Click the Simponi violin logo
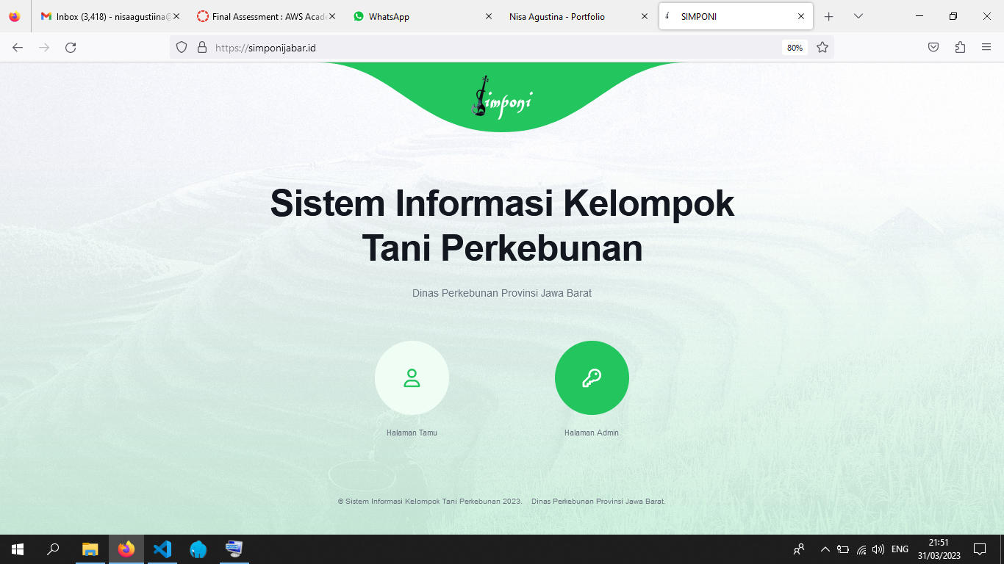 click(502, 96)
